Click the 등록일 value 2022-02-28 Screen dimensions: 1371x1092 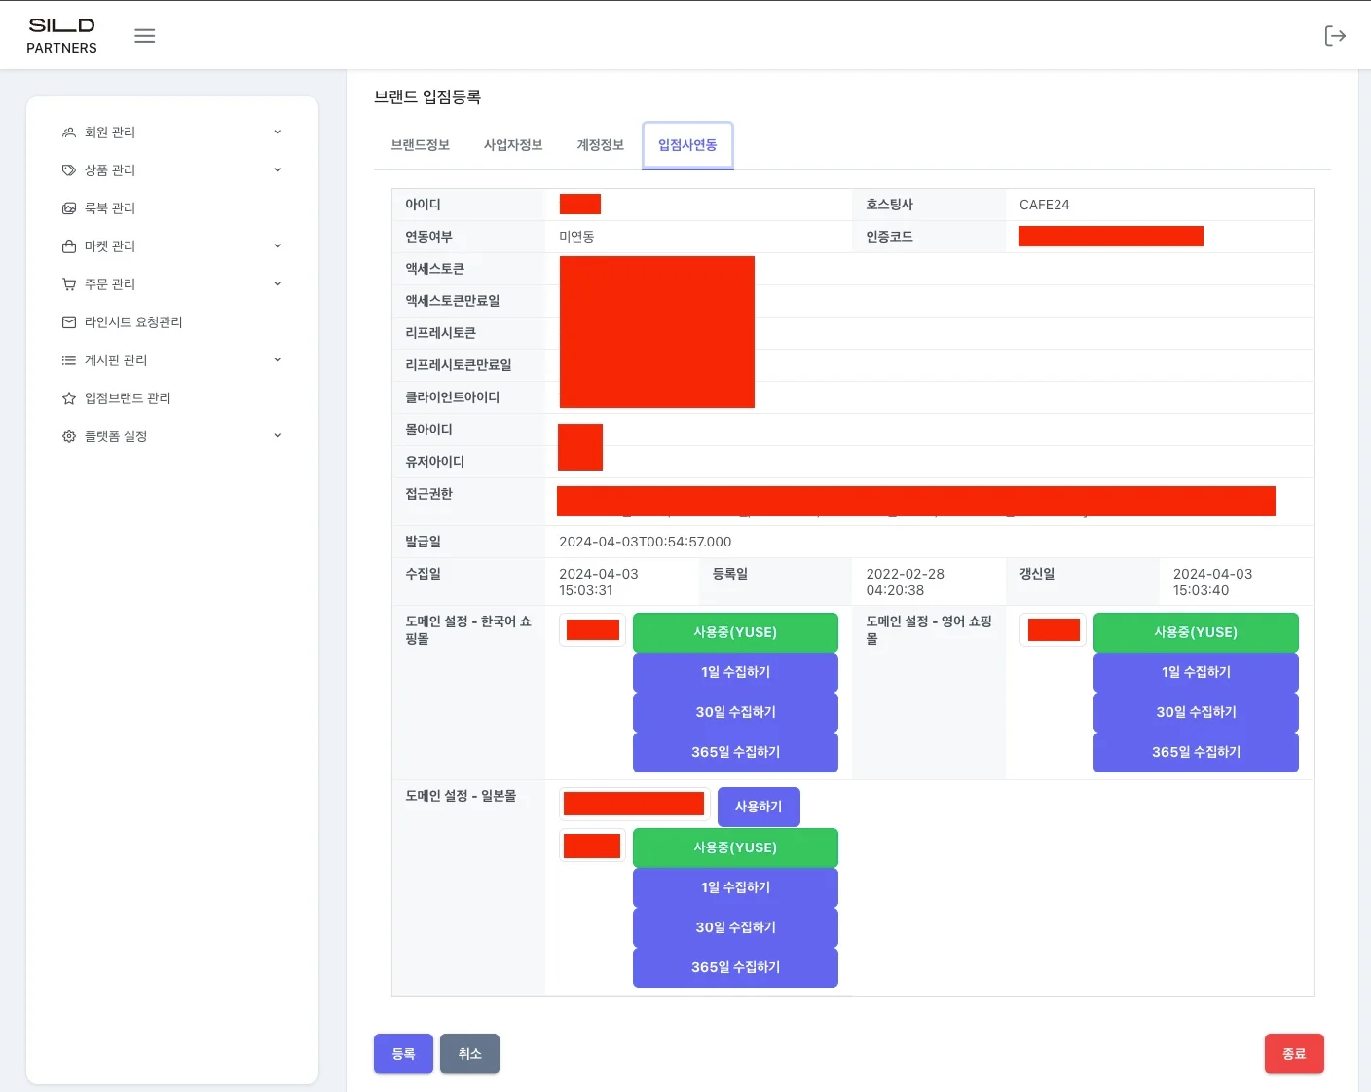(906, 583)
